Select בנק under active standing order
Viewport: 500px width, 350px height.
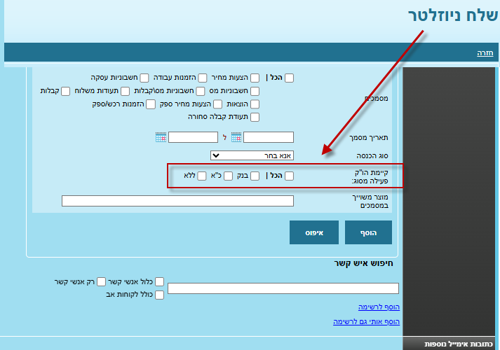pos(255,176)
